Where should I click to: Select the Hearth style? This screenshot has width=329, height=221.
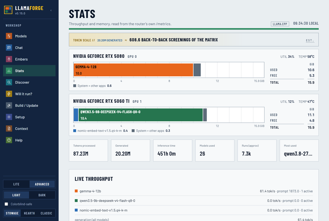(x=29, y=213)
